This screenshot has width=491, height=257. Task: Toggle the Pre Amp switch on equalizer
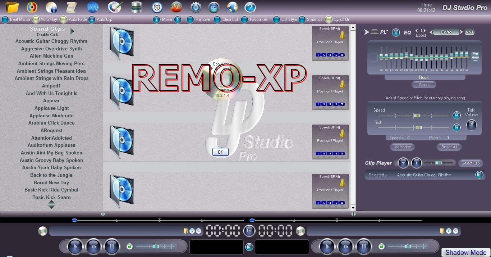(x=475, y=57)
